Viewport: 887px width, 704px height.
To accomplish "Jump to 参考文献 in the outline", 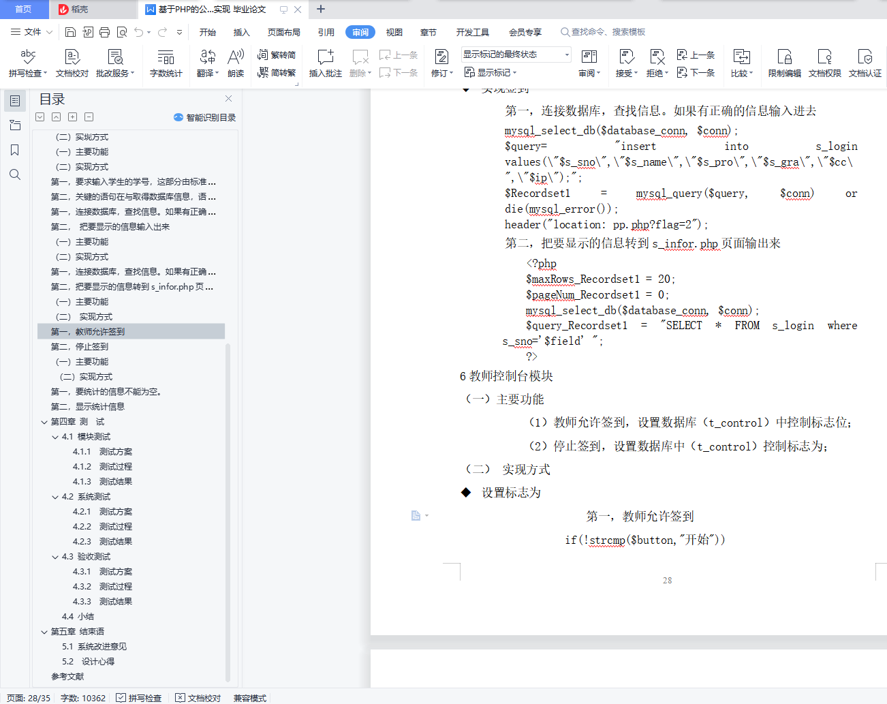I will tap(67, 677).
